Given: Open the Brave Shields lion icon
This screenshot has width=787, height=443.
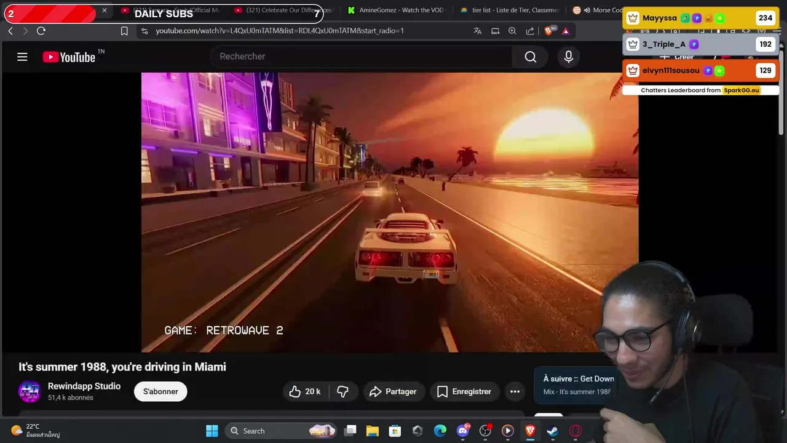Looking at the screenshot, I should pyautogui.click(x=550, y=31).
